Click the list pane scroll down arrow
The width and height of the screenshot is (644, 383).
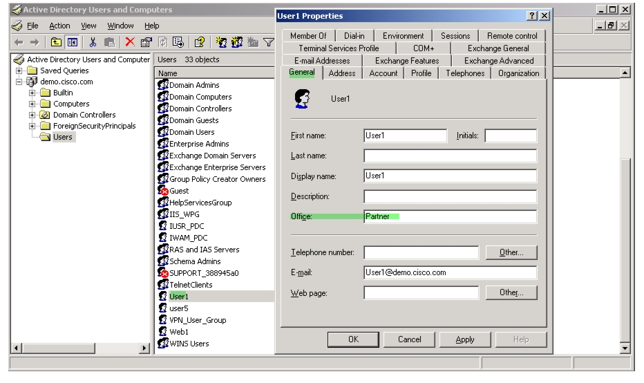coord(625,348)
